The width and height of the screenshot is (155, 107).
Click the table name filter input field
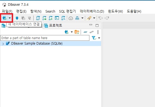click(x=45, y=38)
